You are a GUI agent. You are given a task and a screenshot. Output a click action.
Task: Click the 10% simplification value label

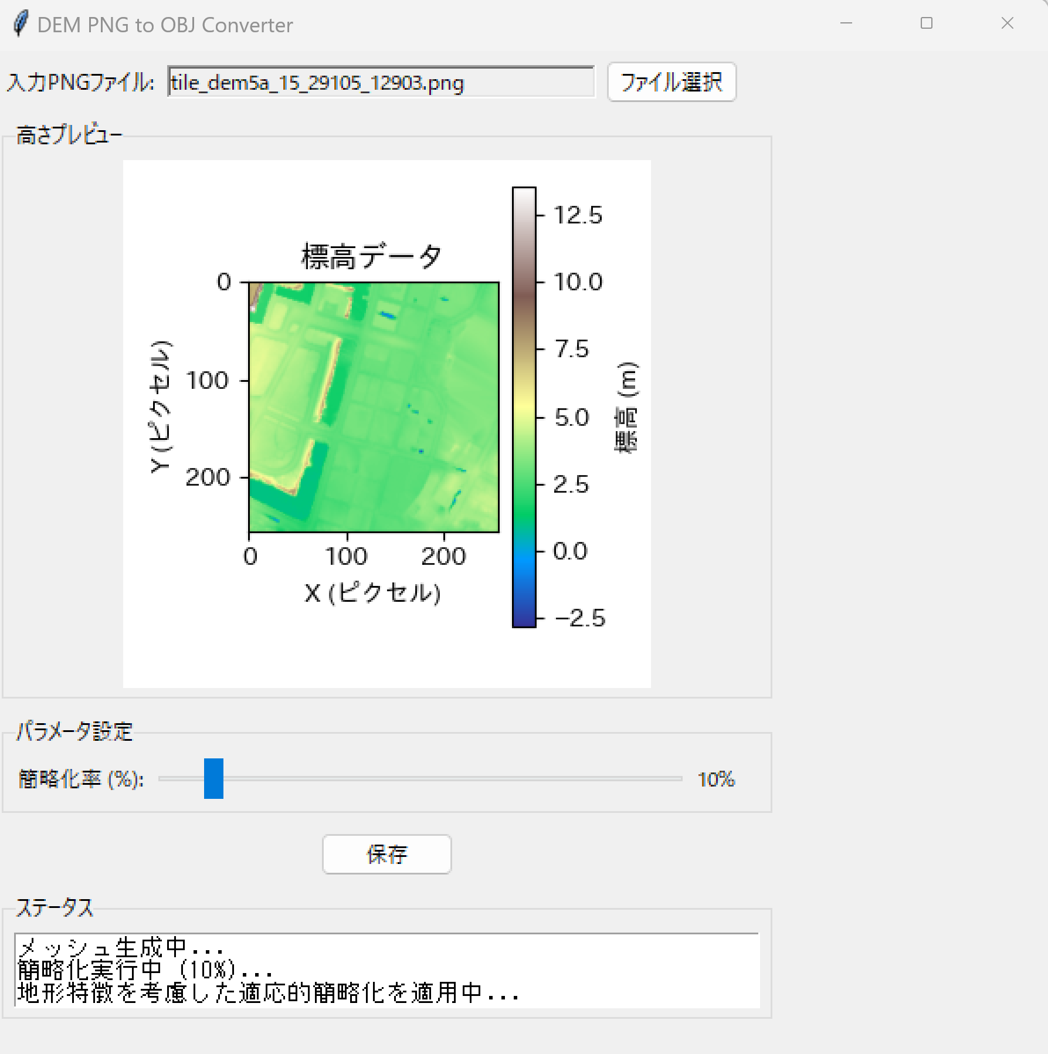(x=716, y=779)
